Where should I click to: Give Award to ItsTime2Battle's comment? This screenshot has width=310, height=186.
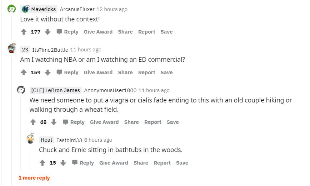[98, 72]
